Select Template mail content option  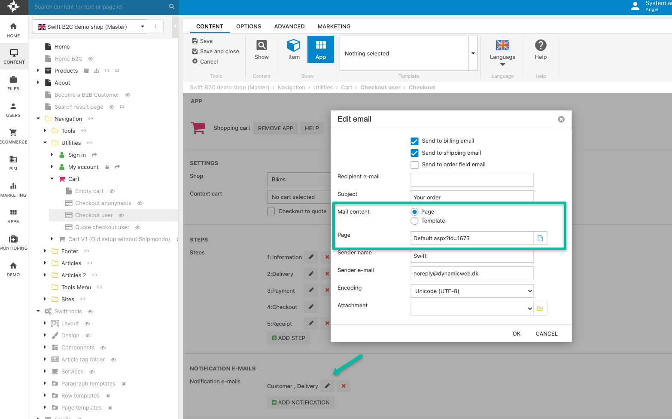pos(414,221)
